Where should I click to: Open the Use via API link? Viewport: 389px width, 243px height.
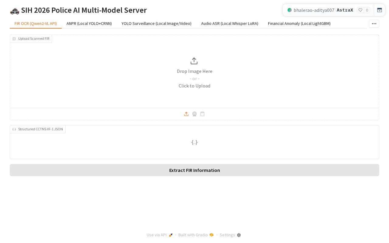[x=160, y=235]
